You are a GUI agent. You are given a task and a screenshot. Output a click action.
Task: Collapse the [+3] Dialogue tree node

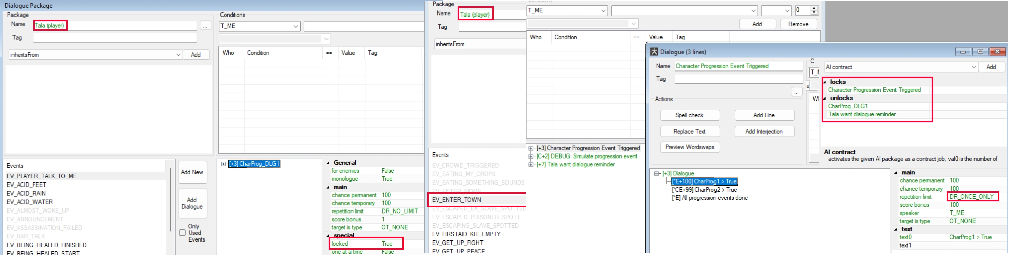point(656,174)
